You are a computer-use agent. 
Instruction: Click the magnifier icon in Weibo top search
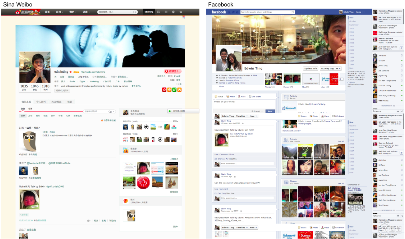tap(135, 12)
